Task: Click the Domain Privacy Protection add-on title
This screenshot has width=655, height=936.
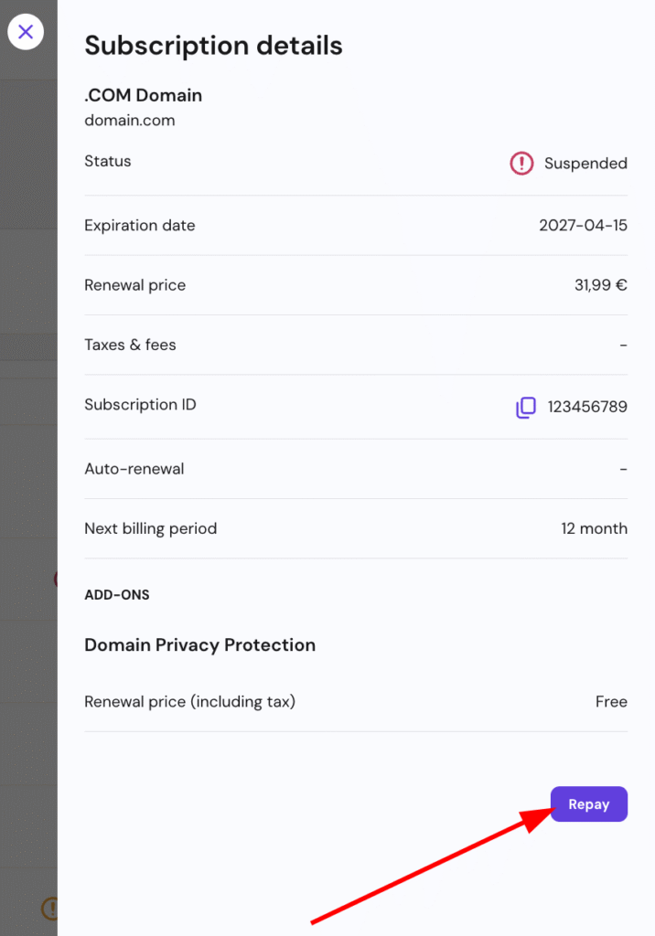Action: pos(199,644)
